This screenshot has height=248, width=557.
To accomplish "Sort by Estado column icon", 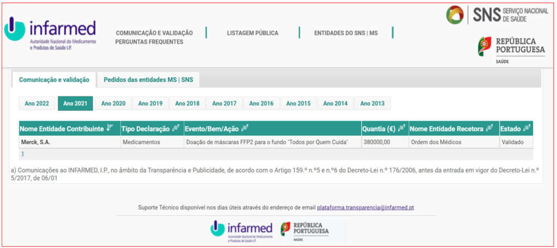I will (527, 128).
